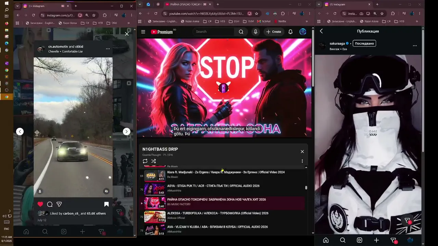Open the Chevelle • Comfortable Liar audio
Image resolution: width=438 pixels, height=246 pixels.
(66, 52)
